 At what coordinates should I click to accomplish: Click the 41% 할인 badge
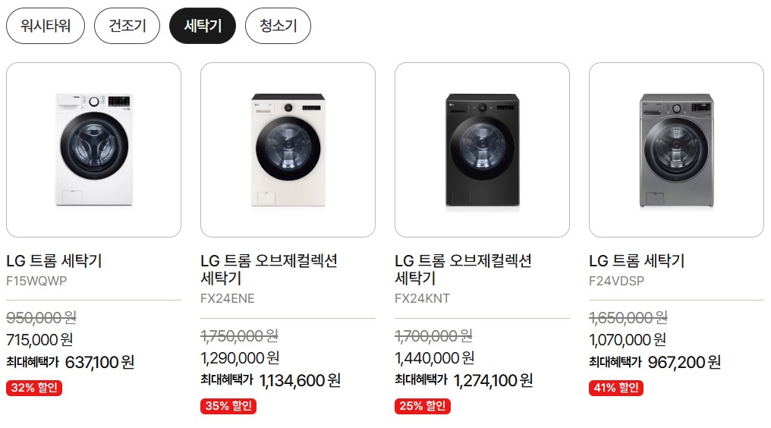(616, 388)
